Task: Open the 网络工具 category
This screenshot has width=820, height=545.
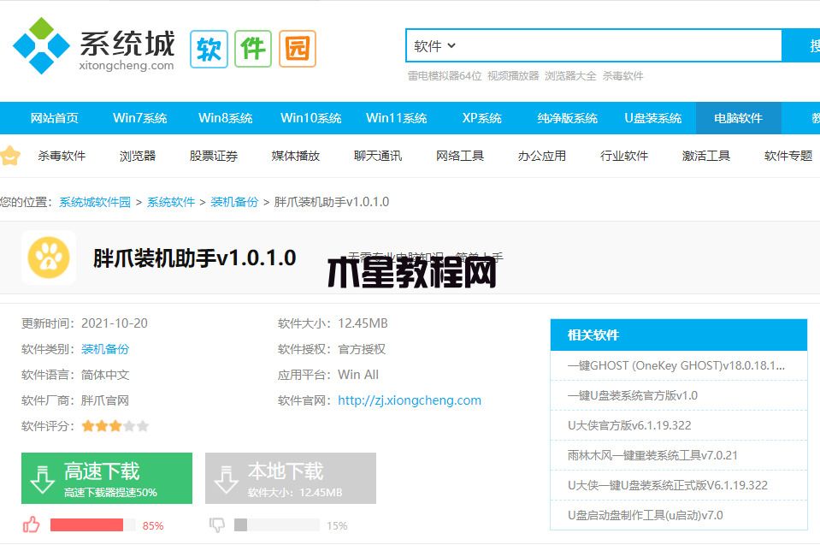Action: (x=460, y=156)
